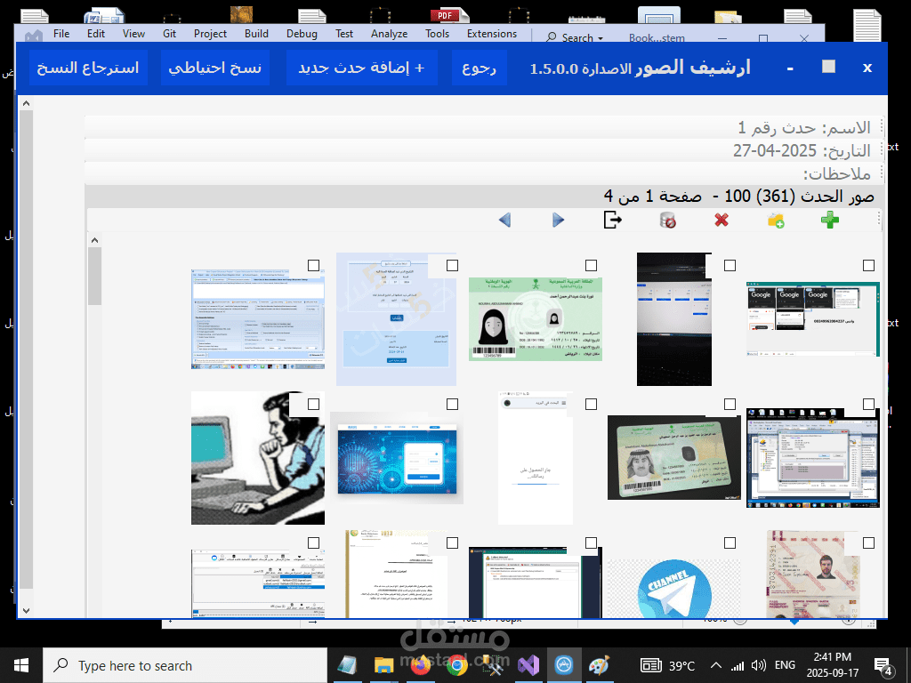
Task: Click the نسخ احتياطي backup button
Action: click(215, 68)
